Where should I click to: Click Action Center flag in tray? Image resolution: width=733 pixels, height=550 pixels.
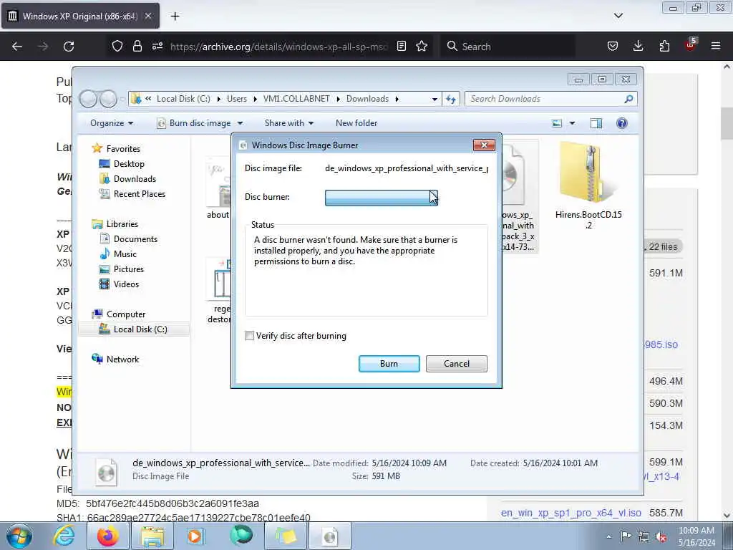(626, 536)
